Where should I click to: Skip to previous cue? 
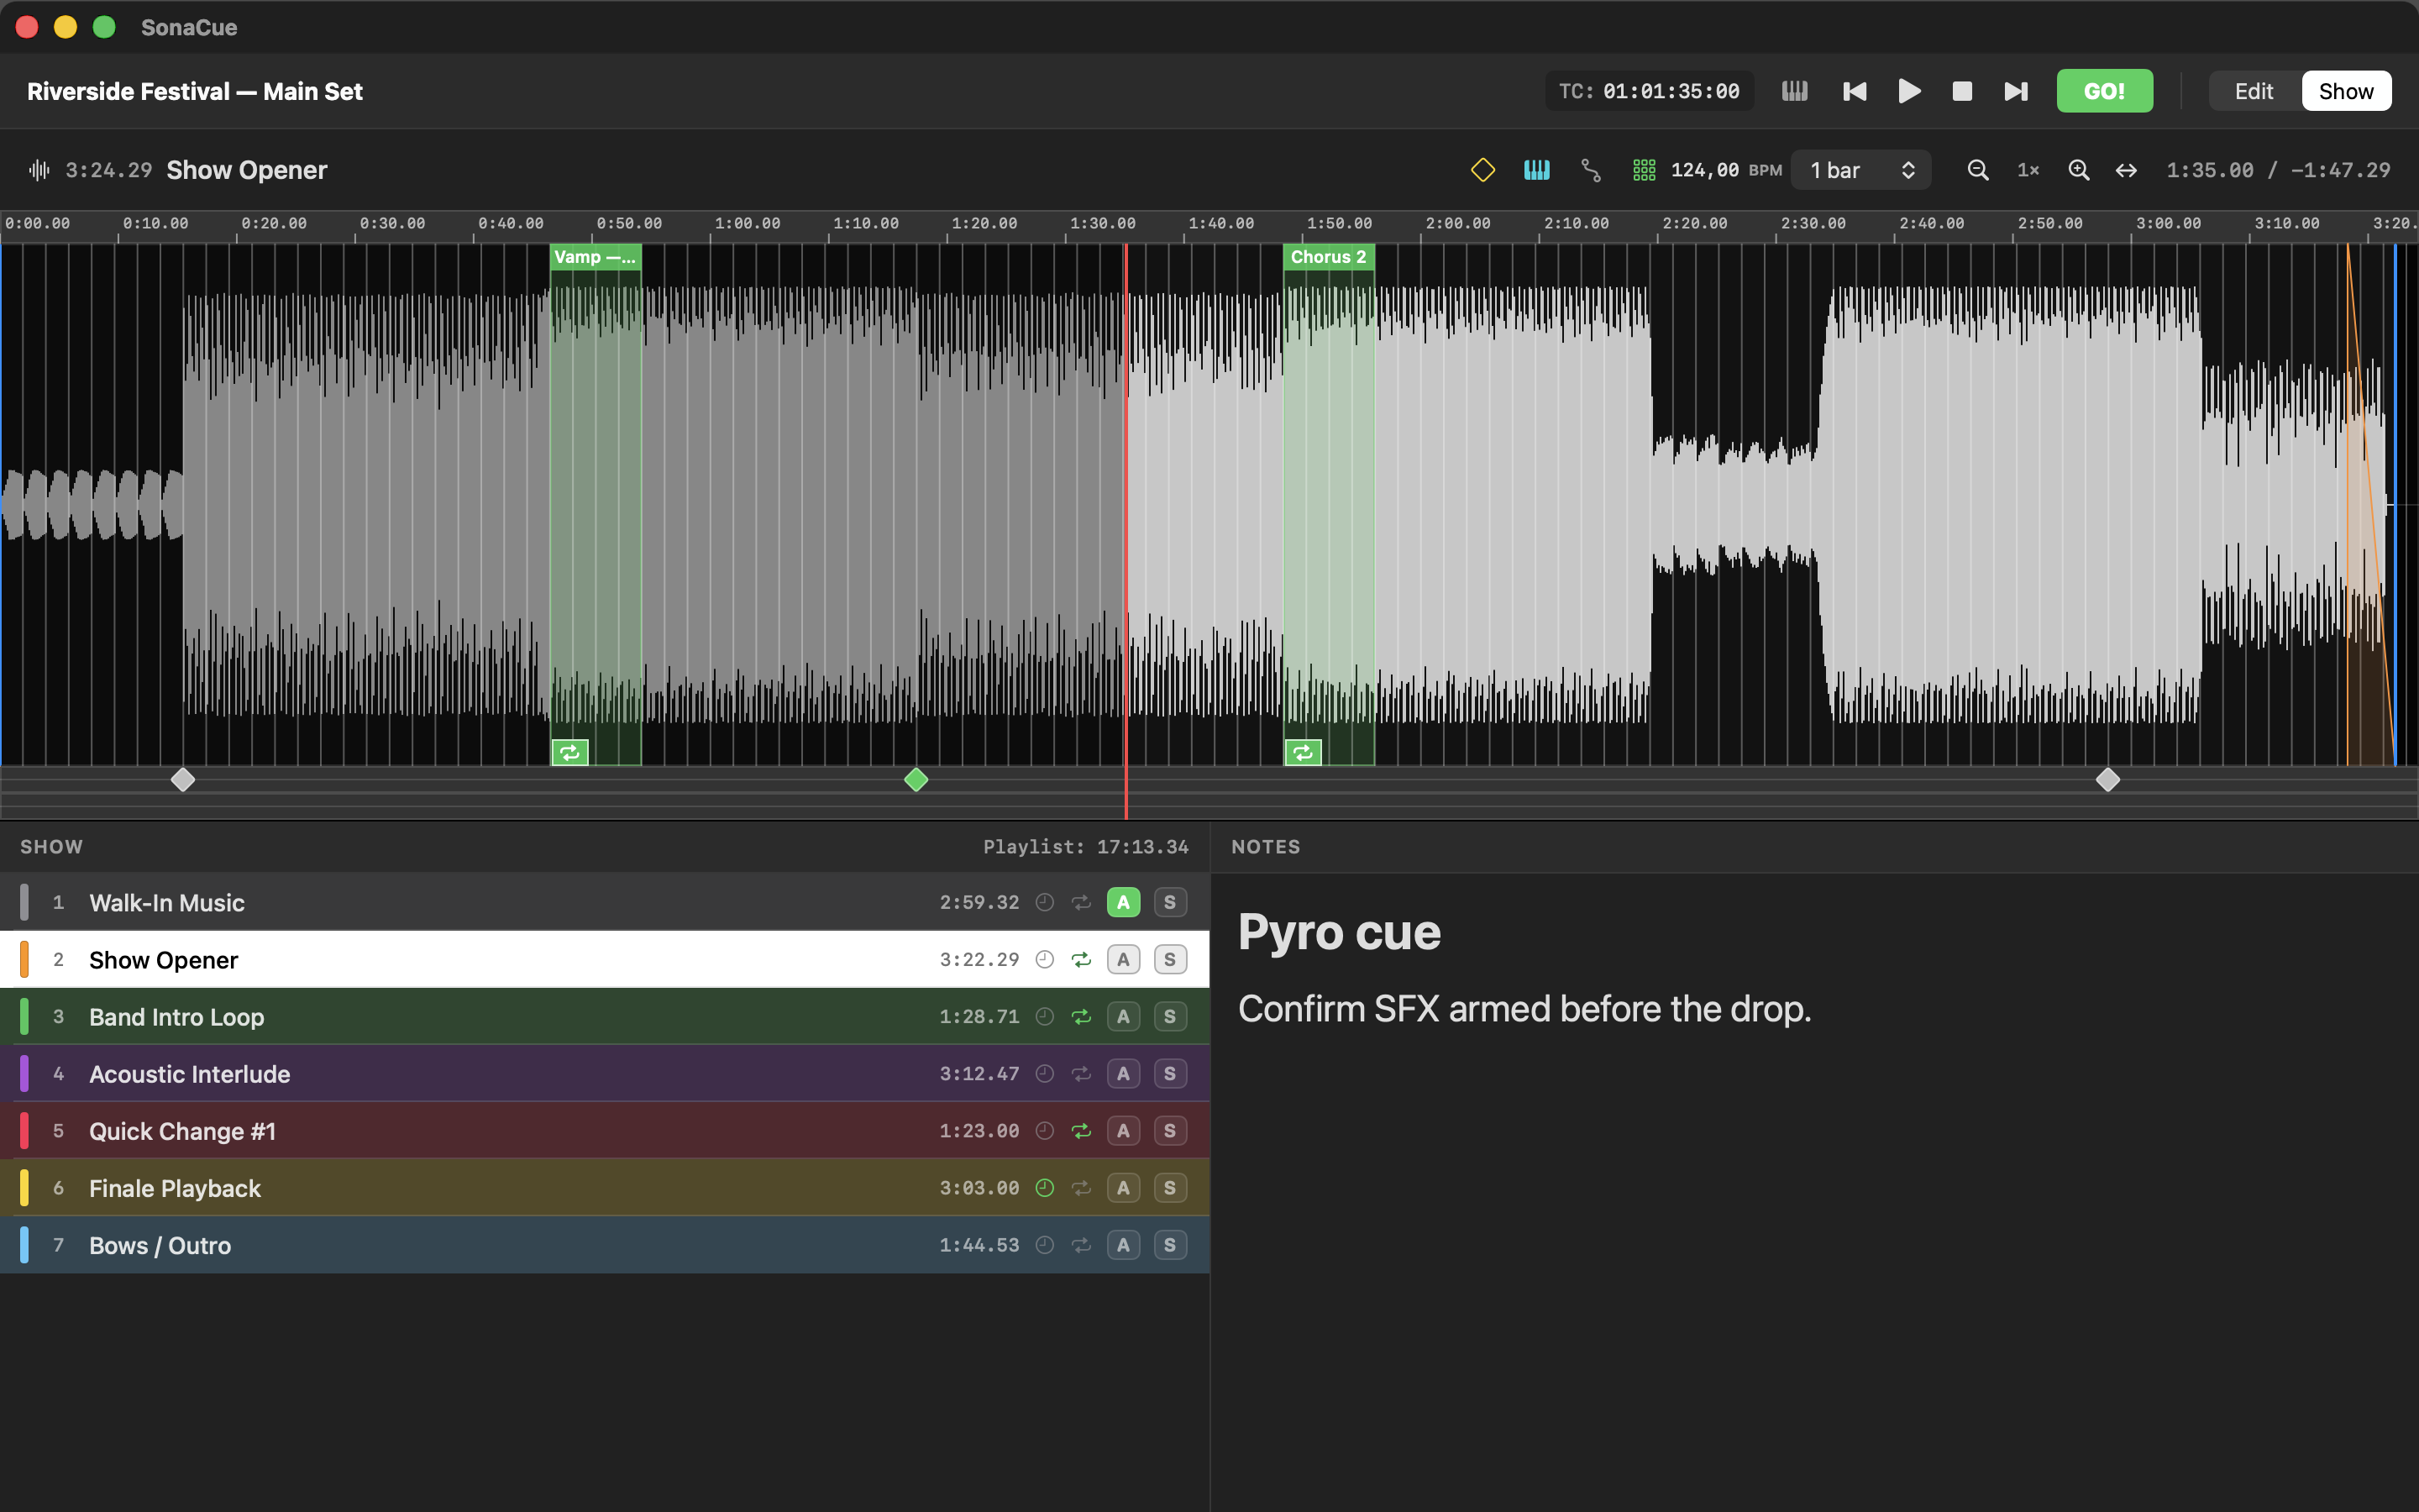coord(1855,91)
